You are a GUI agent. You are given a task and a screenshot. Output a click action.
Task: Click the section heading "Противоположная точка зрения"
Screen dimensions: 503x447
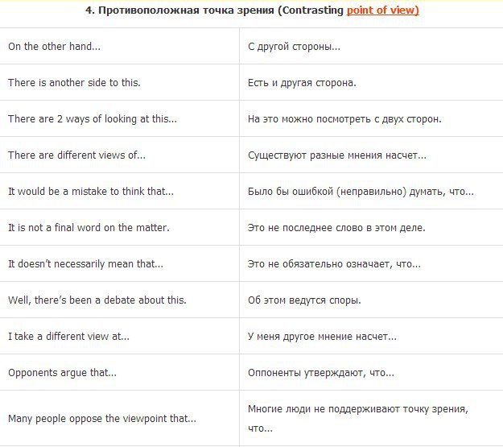coord(189,11)
